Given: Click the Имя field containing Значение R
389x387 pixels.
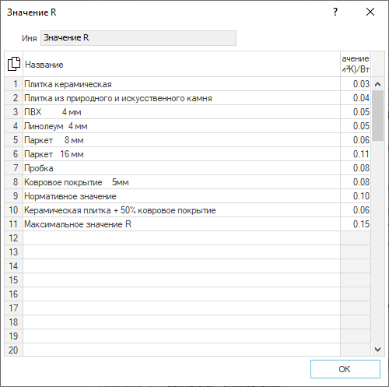Looking at the screenshot, I should pos(138,38).
